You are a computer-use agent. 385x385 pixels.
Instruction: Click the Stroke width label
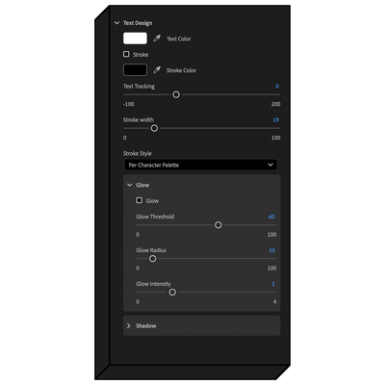[139, 120]
